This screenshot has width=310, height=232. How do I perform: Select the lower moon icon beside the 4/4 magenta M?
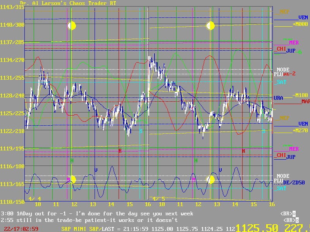click(72, 179)
